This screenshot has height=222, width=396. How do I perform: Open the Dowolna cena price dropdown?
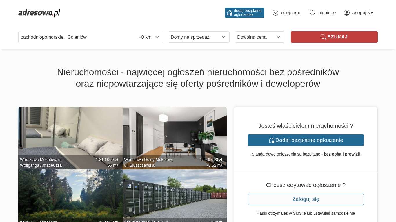[259, 37]
